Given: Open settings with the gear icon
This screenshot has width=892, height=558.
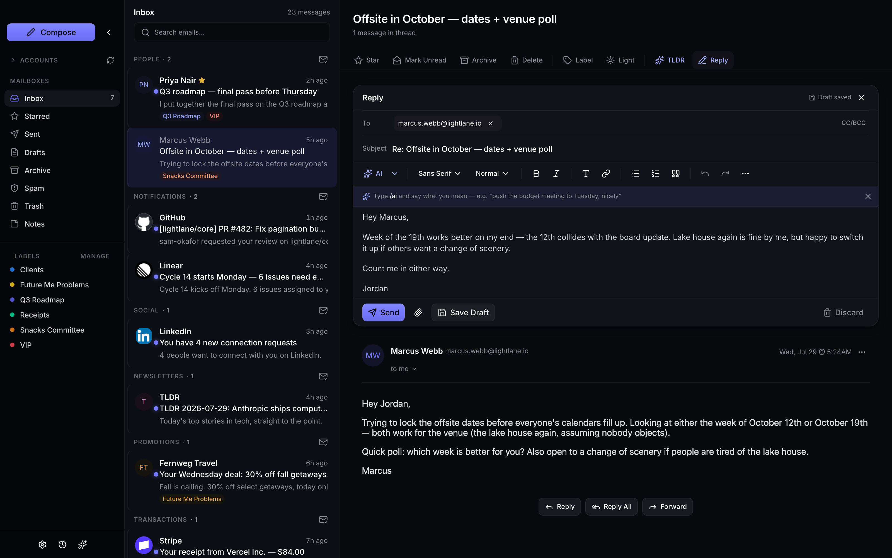Looking at the screenshot, I should (x=42, y=544).
